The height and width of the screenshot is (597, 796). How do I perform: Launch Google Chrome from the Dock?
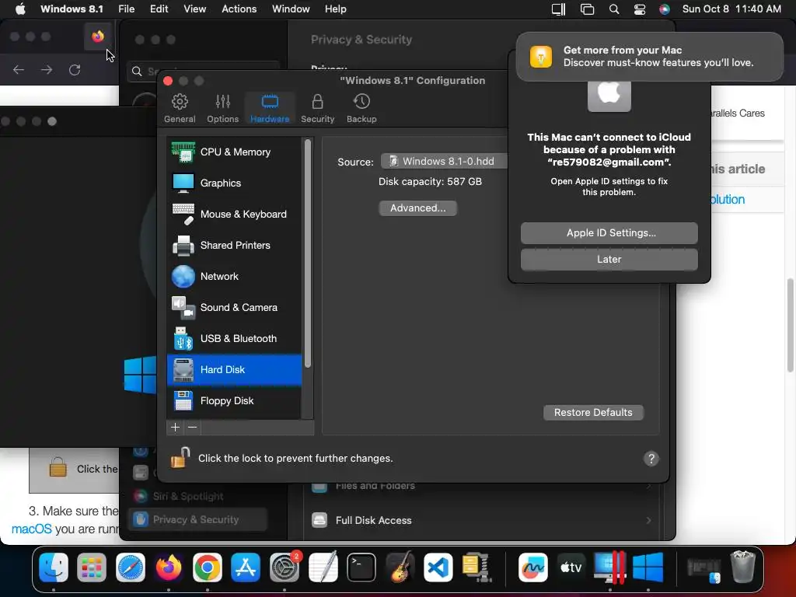[207, 567]
